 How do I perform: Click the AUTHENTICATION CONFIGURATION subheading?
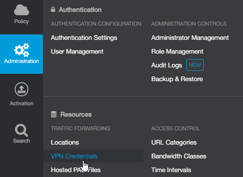[96, 24]
